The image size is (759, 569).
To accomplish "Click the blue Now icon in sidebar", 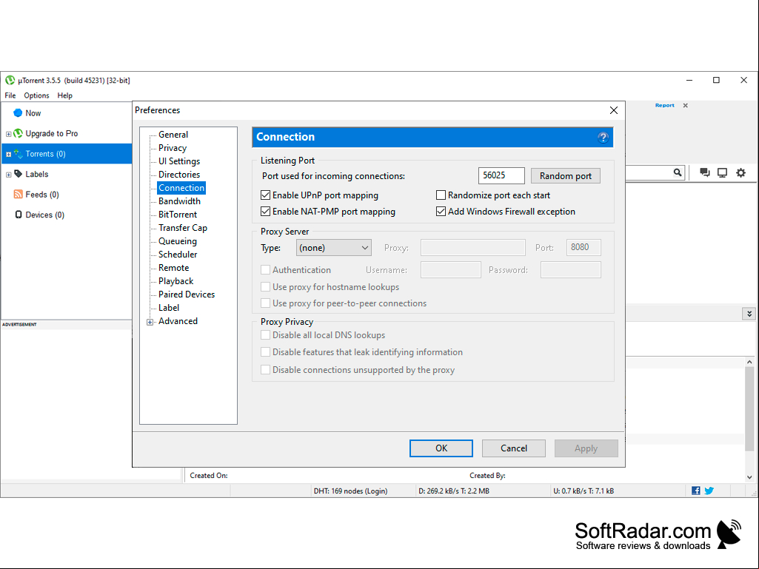I will coord(18,112).
